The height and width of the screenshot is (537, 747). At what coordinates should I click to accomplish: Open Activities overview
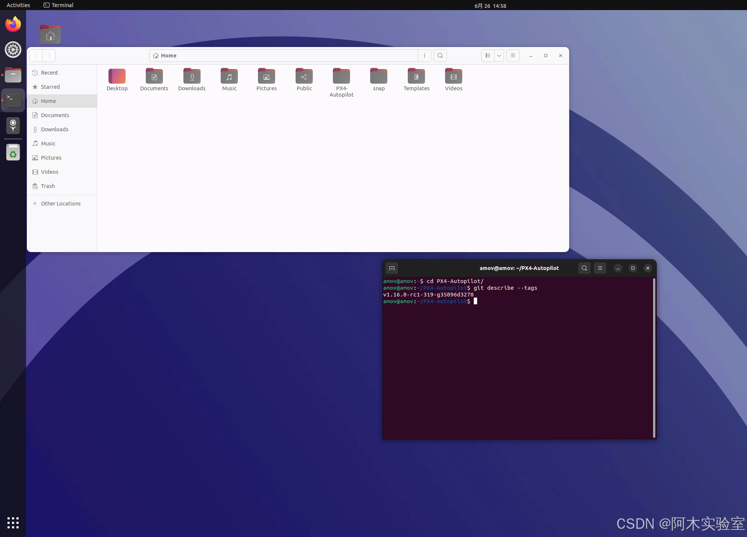[x=18, y=5]
